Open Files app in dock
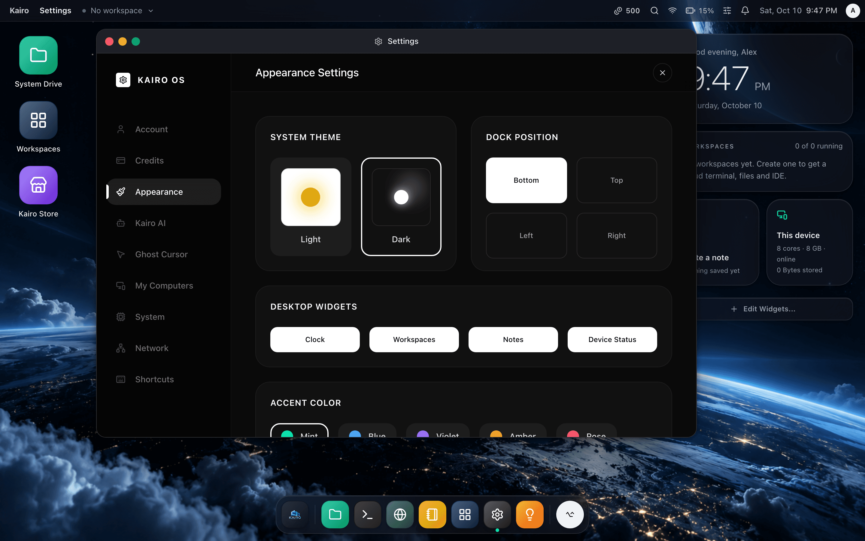The image size is (865, 541). click(x=335, y=515)
